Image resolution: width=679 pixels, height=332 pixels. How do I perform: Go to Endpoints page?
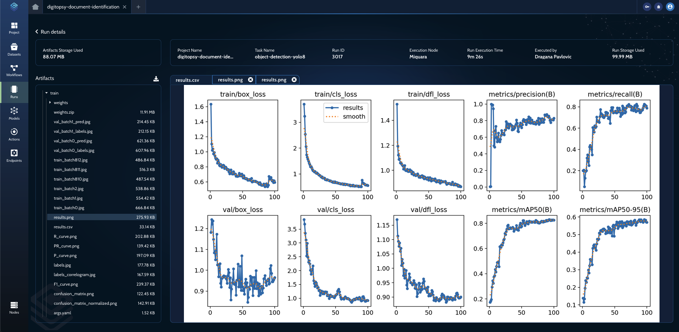pos(14,156)
